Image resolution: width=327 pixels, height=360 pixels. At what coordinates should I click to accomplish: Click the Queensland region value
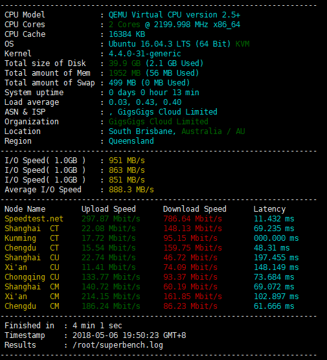131,141
